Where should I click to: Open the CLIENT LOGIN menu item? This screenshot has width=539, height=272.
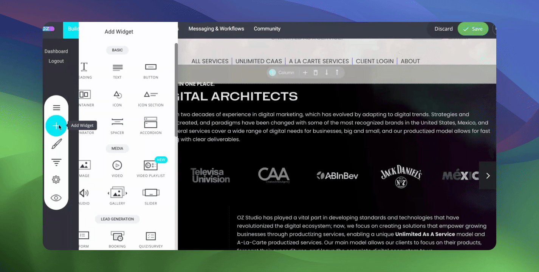point(375,61)
